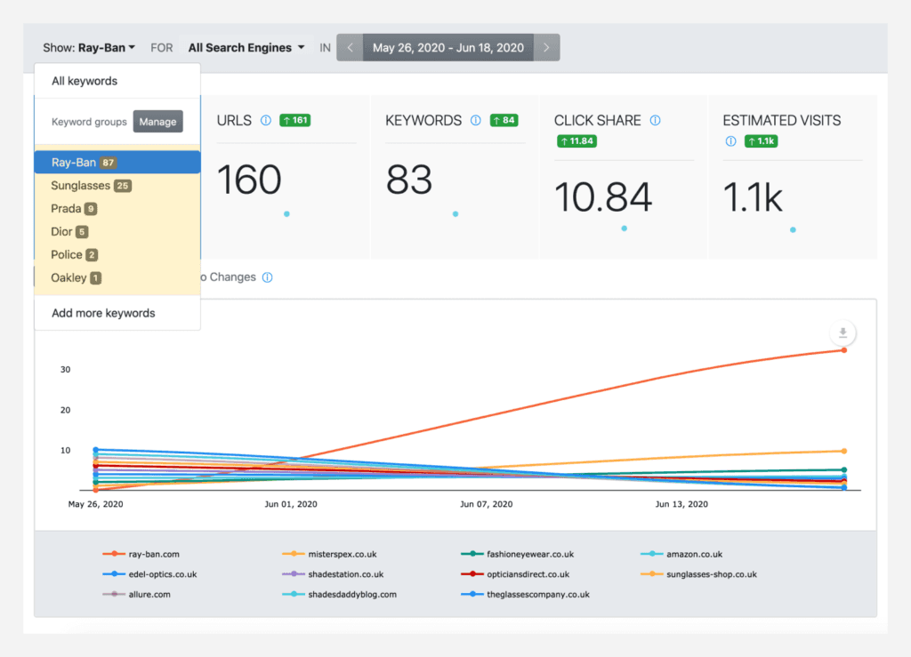Click the URLS info icon
This screenshot has height=657, width=911.
265,120
